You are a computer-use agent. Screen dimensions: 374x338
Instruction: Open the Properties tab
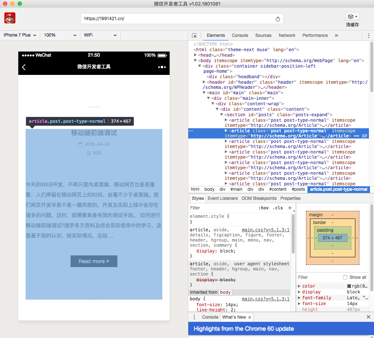pos(290,198)
